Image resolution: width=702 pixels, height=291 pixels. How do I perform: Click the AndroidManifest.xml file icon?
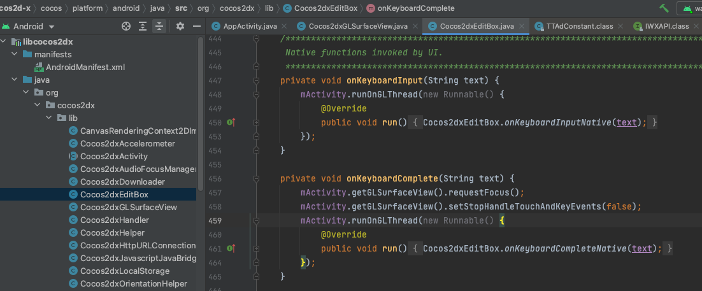[38, 67]
